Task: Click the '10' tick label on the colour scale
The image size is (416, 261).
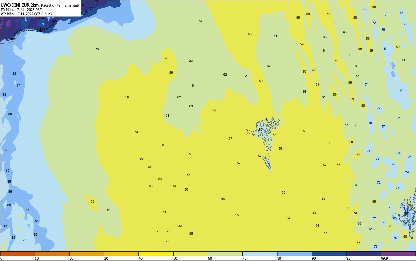Action: pyautogui.click(x=37, y=258)
